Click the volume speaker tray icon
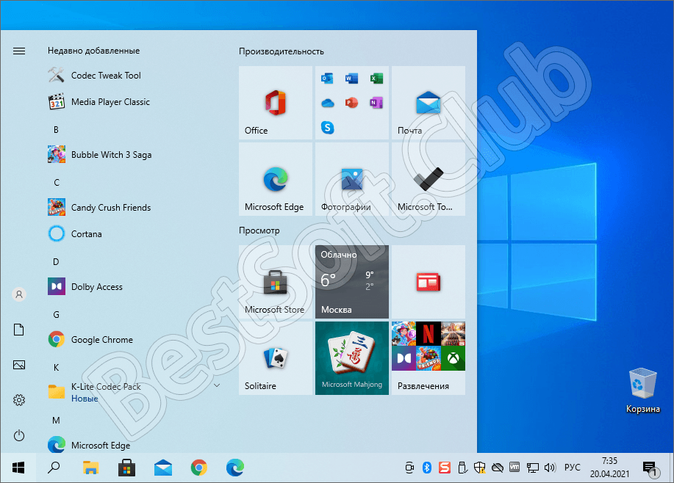The height and width of the screenshot is (483, 674). [x=550, y=468]
